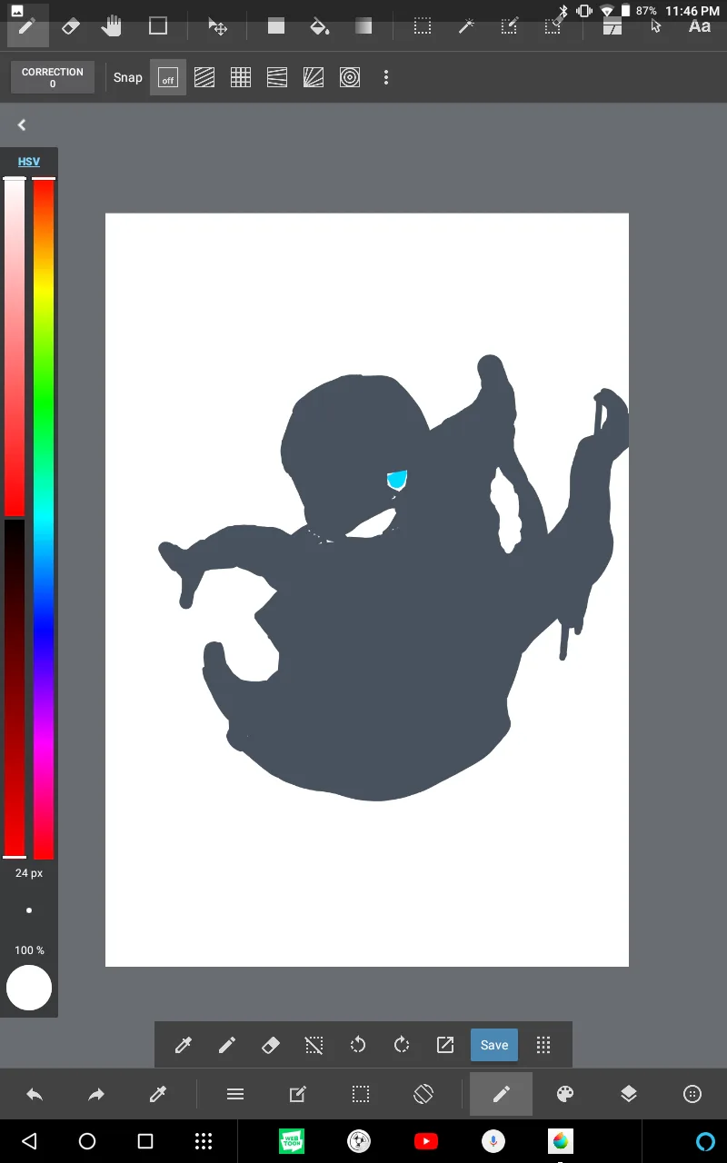Tap the export/open-external shortcut icon
The height and width of the screenshot is (1163, 727).
pos(445,1045)
